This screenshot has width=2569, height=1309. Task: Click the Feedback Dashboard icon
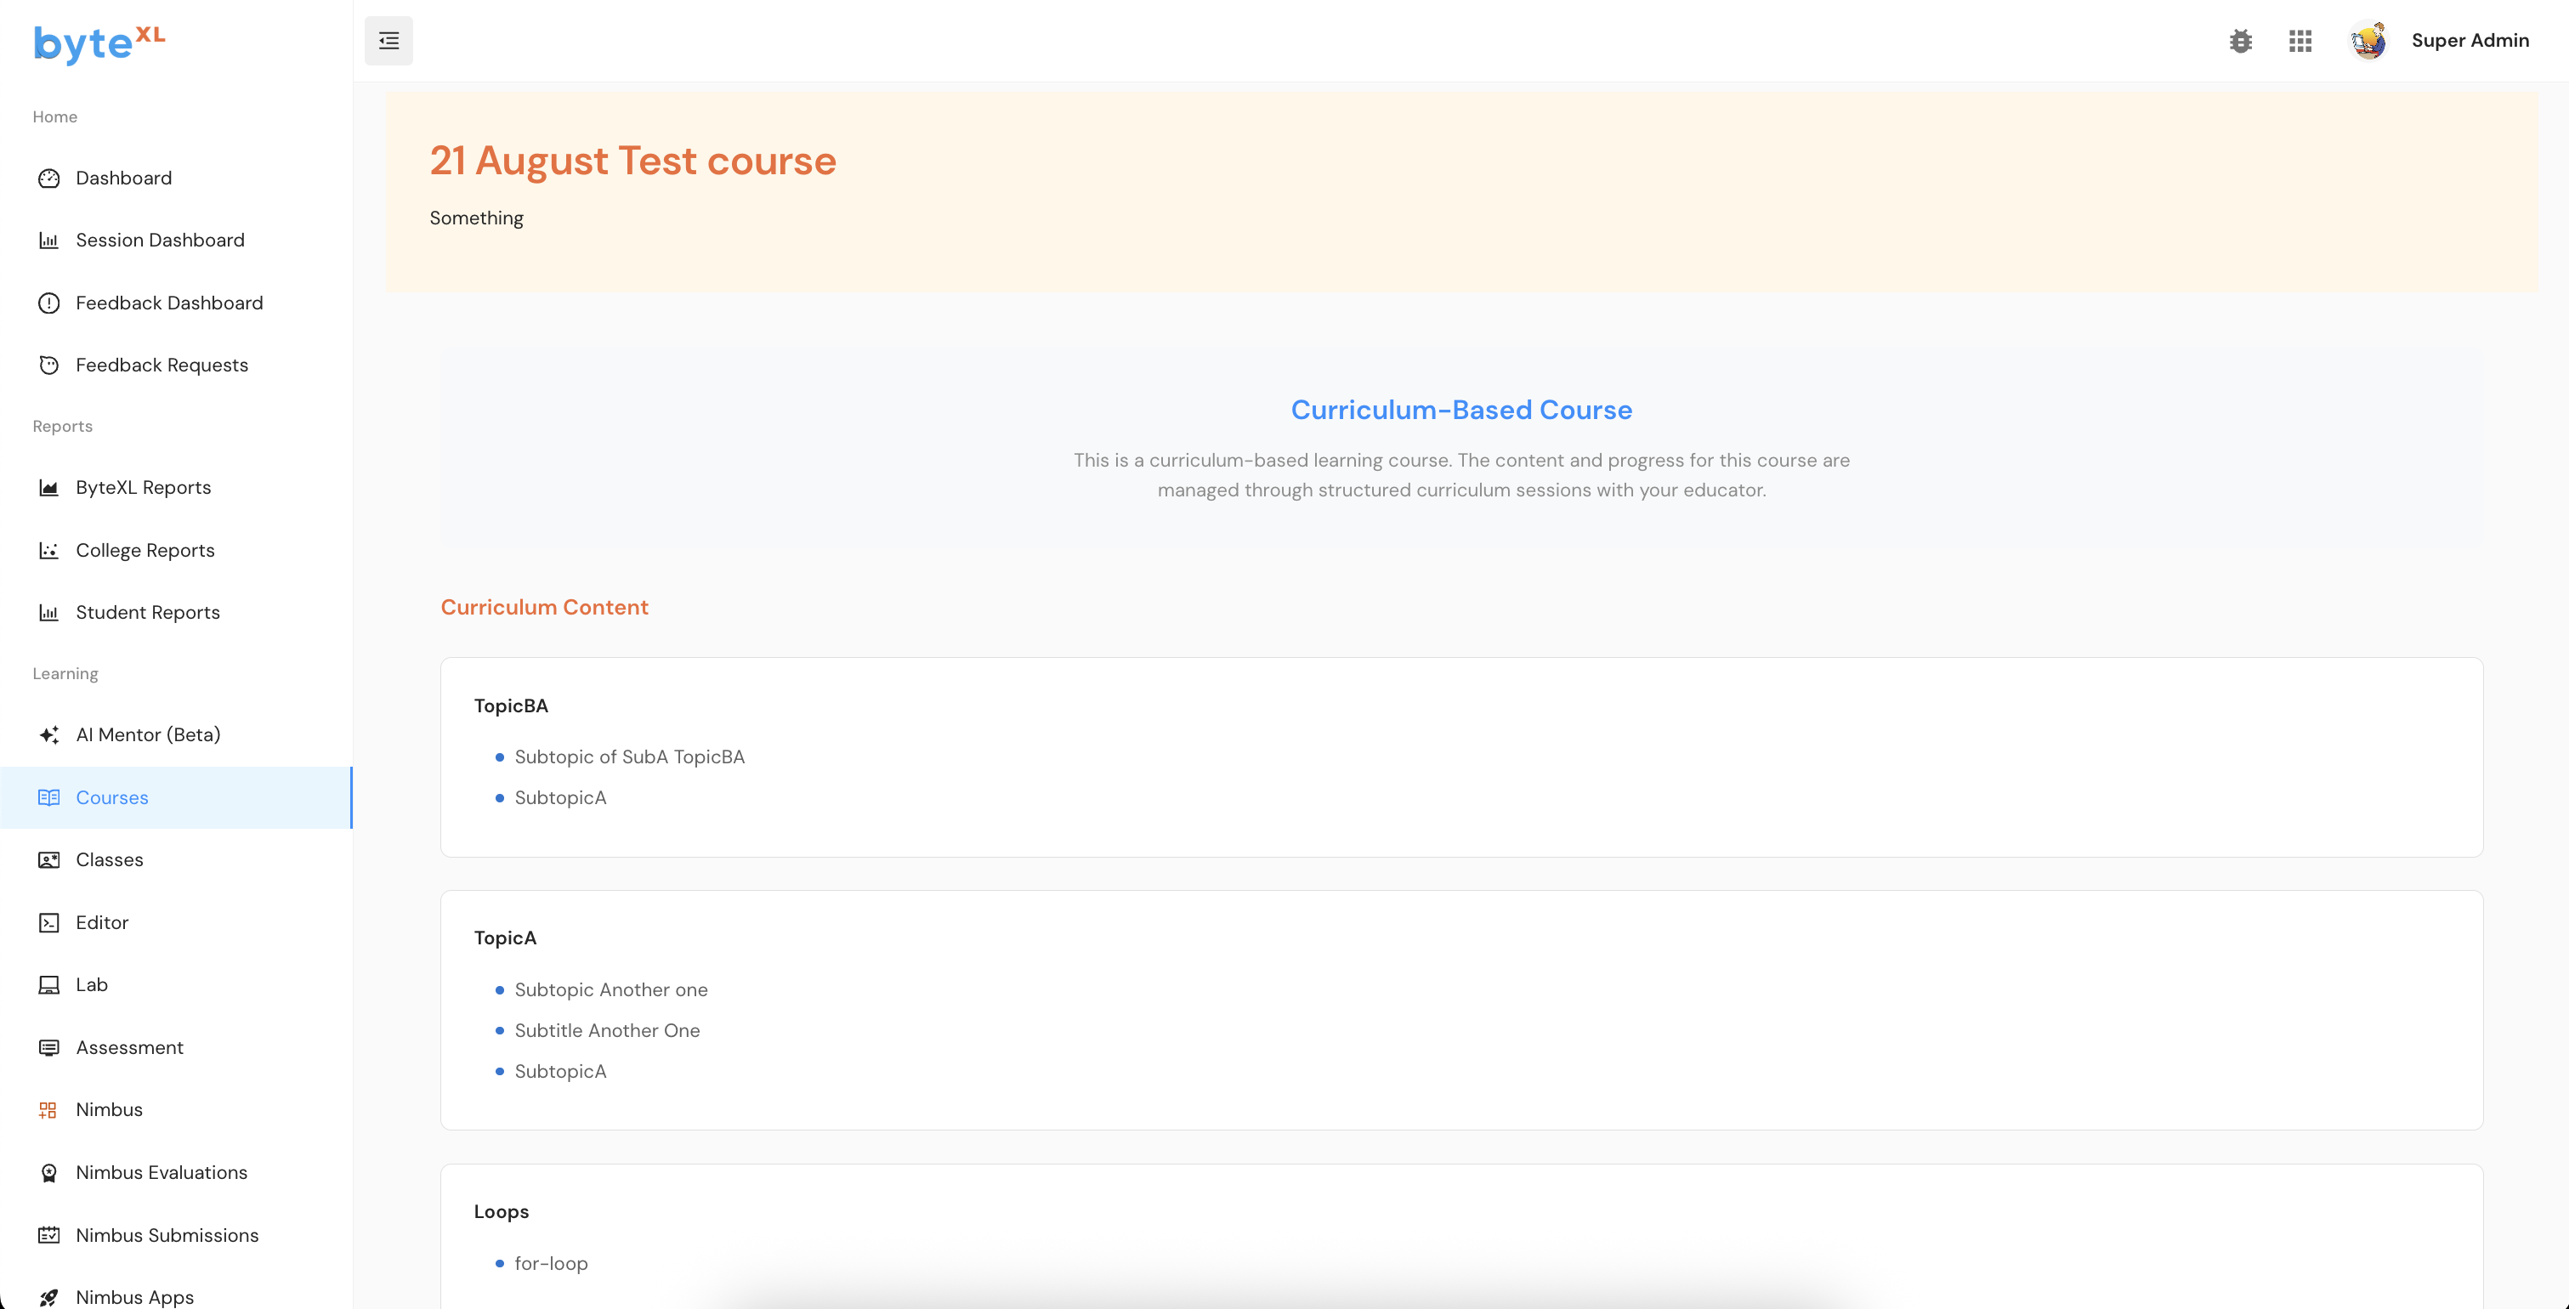pyautogui.click(x=48, y=303)
